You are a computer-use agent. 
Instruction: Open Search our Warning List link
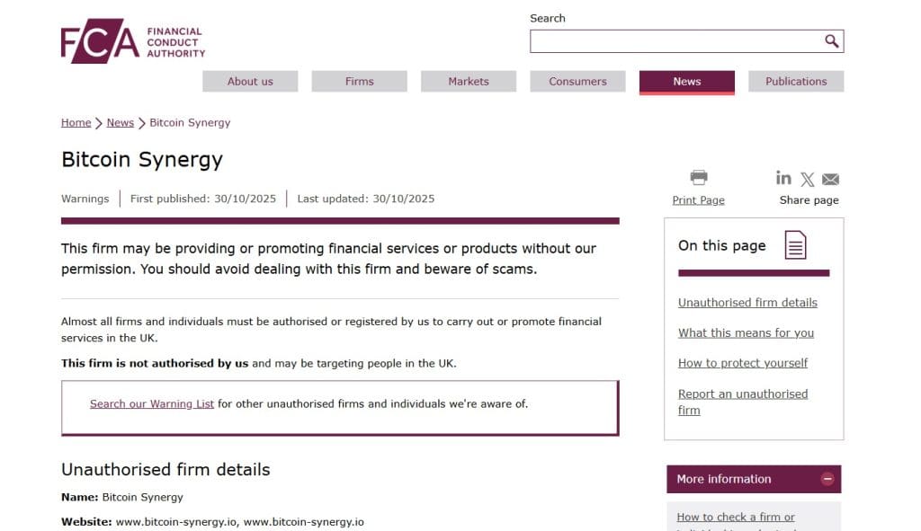point(152,404)
